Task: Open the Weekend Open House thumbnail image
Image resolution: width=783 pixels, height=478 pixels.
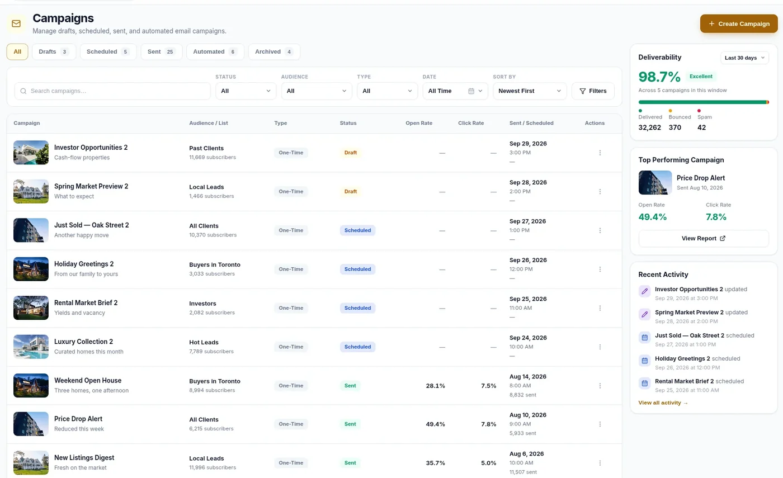Action: [31, 386]
